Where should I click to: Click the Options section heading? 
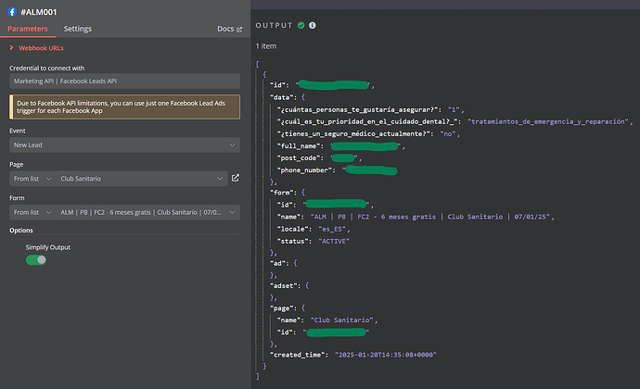[x=21, y=231]
